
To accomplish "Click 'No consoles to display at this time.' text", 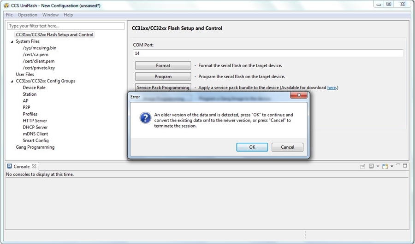I will [x=40, y=174].
